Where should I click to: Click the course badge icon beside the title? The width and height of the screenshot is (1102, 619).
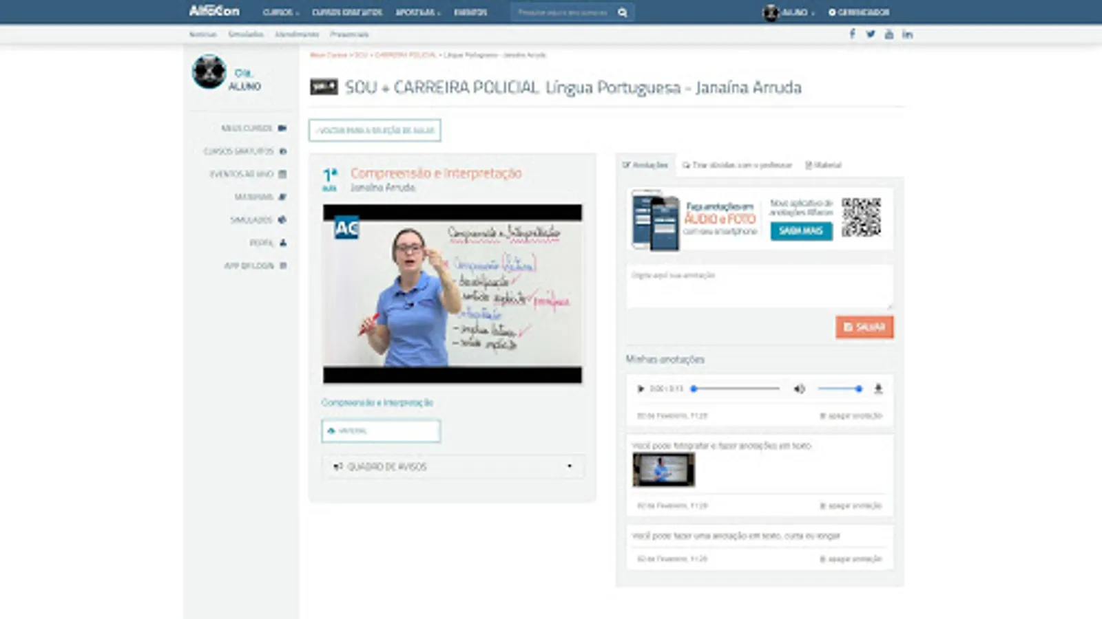pyautogui.click(x=324, y=87)
